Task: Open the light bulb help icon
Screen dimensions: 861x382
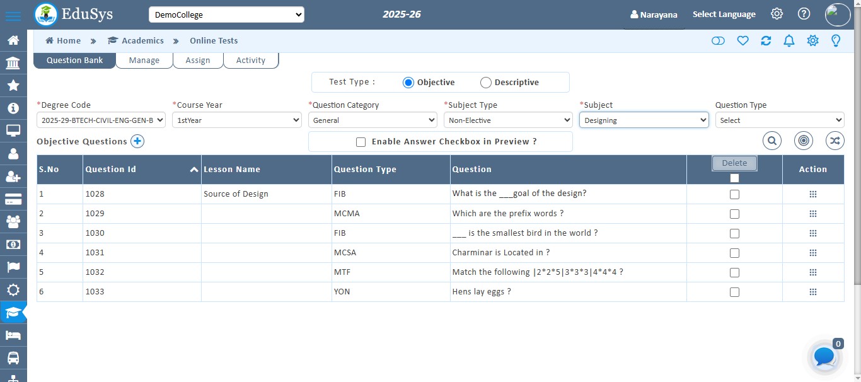Action: tap(836, 40)
